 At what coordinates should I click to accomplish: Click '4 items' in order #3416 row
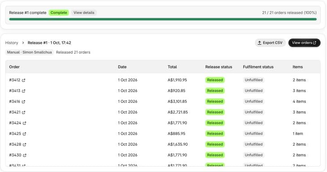[x=299, y=101]
